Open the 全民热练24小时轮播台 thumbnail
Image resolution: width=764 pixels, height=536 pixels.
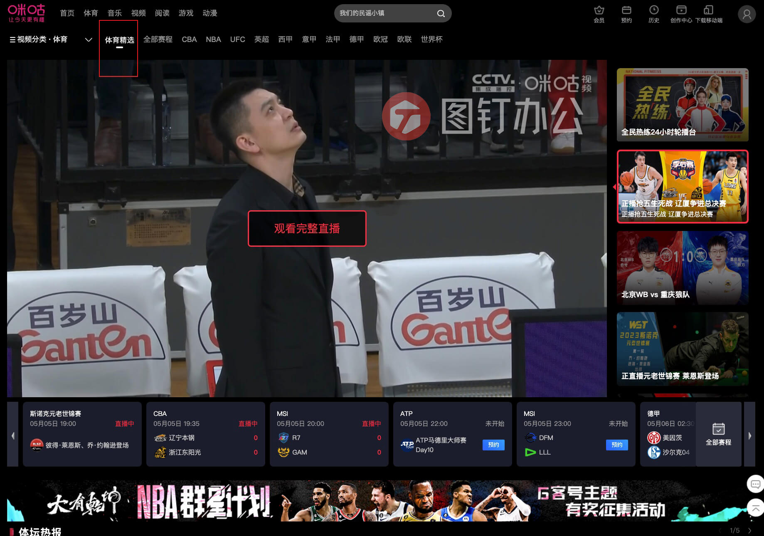click(x=683, y=105)
